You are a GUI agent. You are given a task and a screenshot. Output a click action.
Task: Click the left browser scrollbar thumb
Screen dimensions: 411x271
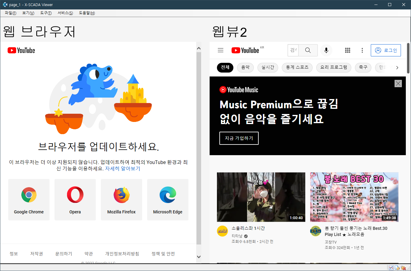[x=199, y=148]
